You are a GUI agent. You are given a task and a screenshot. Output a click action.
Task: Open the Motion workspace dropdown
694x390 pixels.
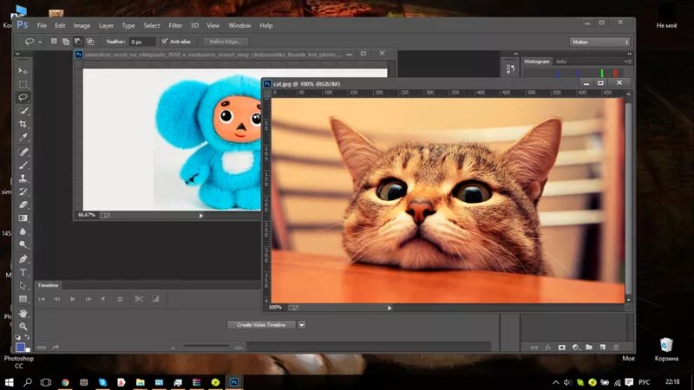tap(599, 42)
